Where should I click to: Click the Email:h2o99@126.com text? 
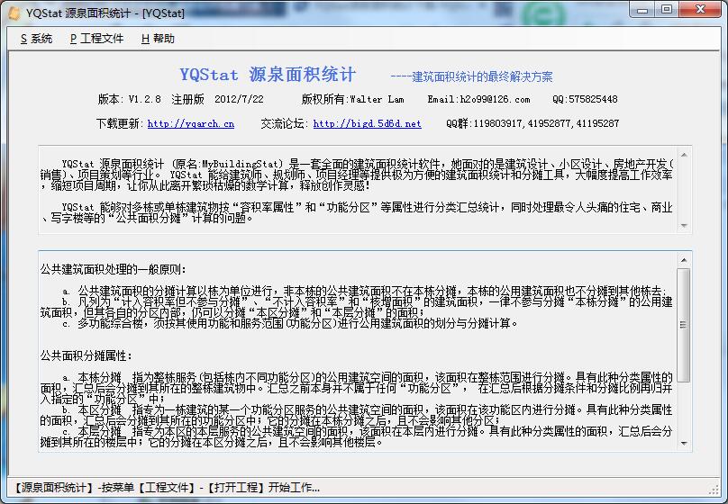pos(478,99)
